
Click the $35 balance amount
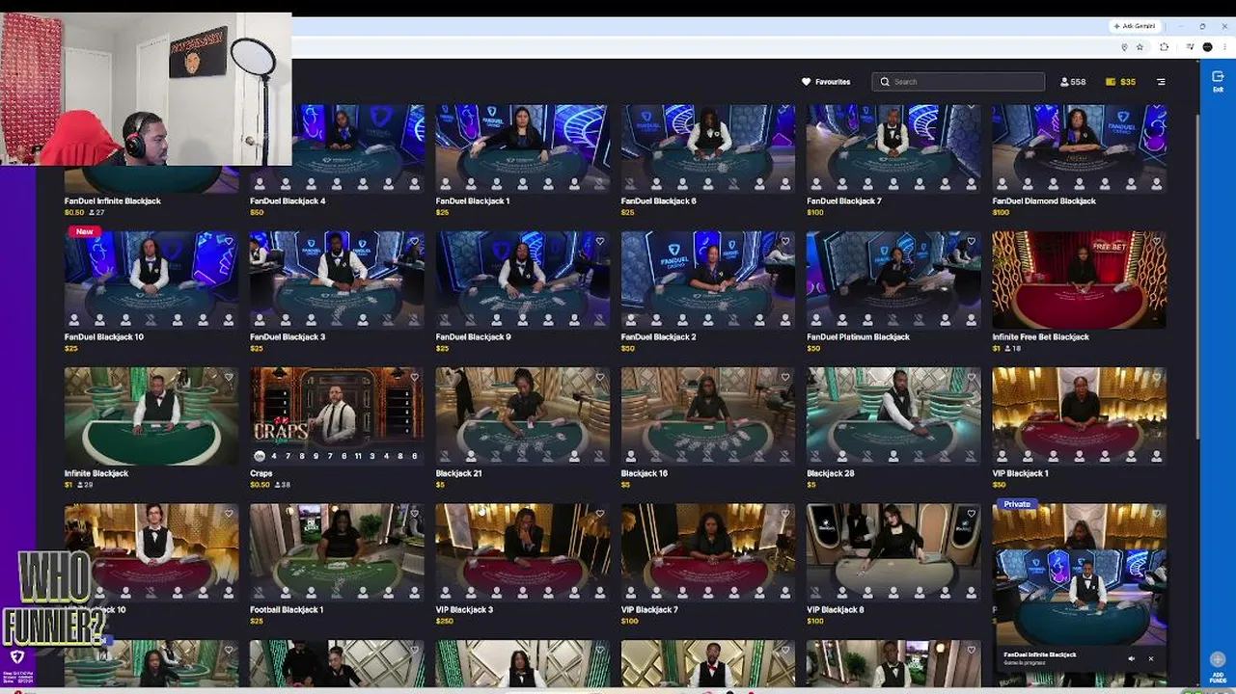coord(1128,82)
